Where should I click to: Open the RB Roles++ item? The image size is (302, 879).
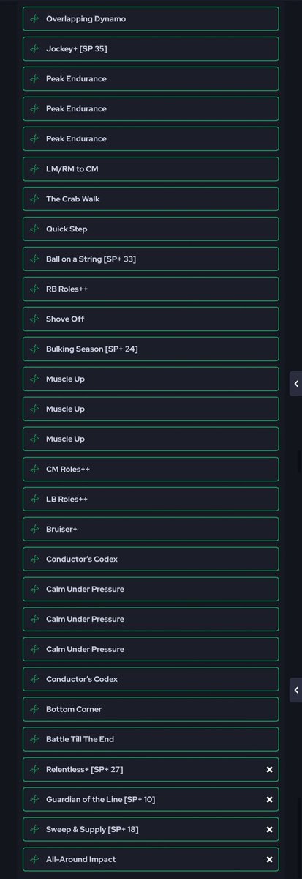pos(151,289)
